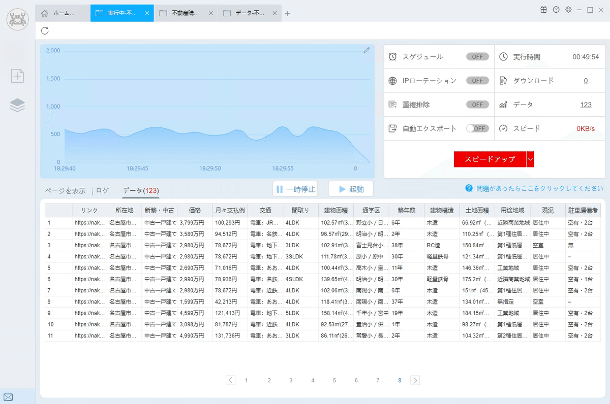This screenshot has height=404, width=610.
Task: Go to next page with right chevron
Action: pyautogui.click(x=415, y=380)
